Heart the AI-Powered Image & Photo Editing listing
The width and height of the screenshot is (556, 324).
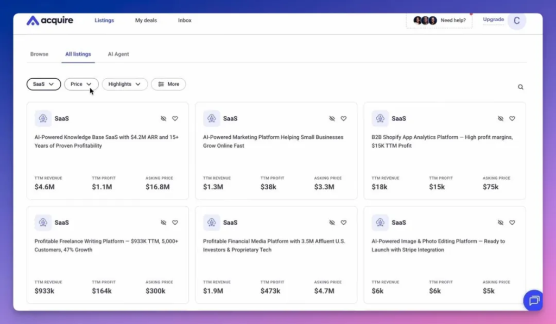point(512,223)
